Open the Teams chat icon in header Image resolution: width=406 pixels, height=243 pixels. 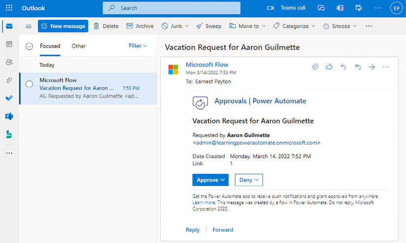pyautogui.click(x=321, y=8)
